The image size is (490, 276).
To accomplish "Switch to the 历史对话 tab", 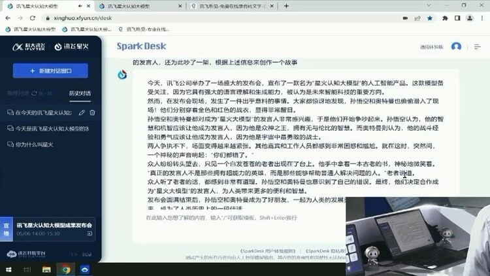I will [x=80, y=93].
